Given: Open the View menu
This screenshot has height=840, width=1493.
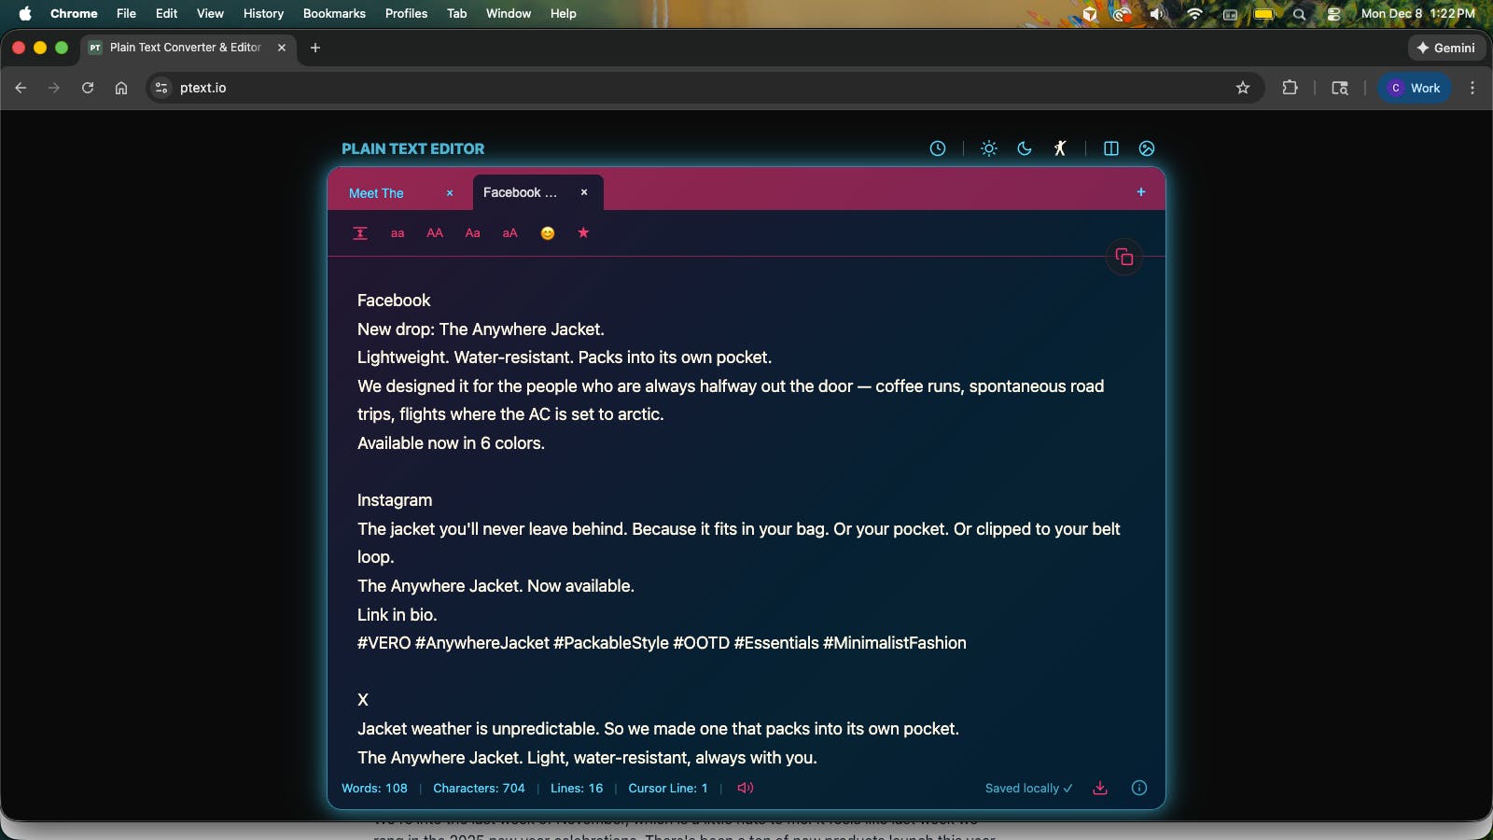Looking at the screenshot, I should [x=210, y=13].
